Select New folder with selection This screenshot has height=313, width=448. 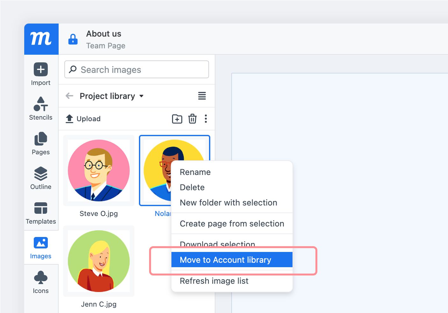232,203
